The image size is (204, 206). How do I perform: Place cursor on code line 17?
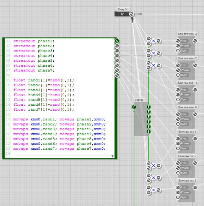coord(60,119)
